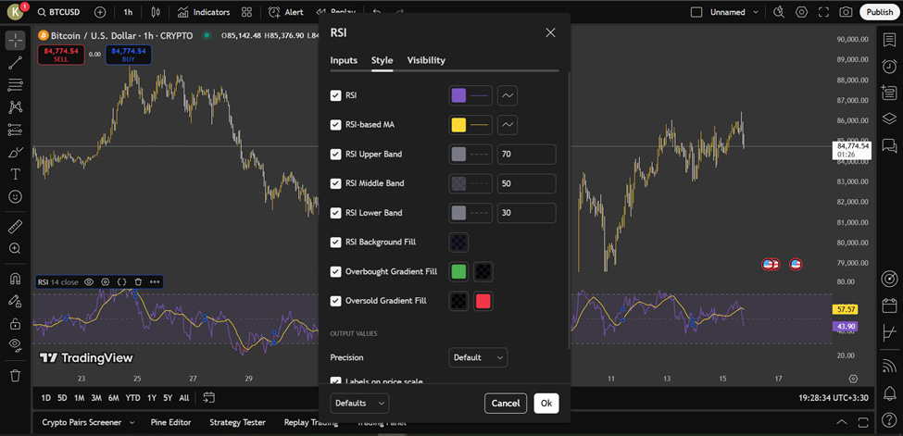Open the red Oversold fill swatch
This screenshot has width=903, height=436.
click(x=483, y=301)
